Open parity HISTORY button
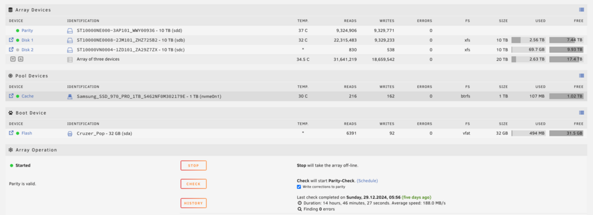Screen dimensions: 593x215 pyautogui.click(x=194, y=203)
